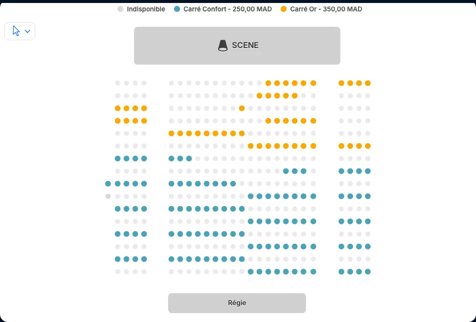Select last seat of the nine-orange-seat row
Screen dimensions: 476x322
point(242,133)
